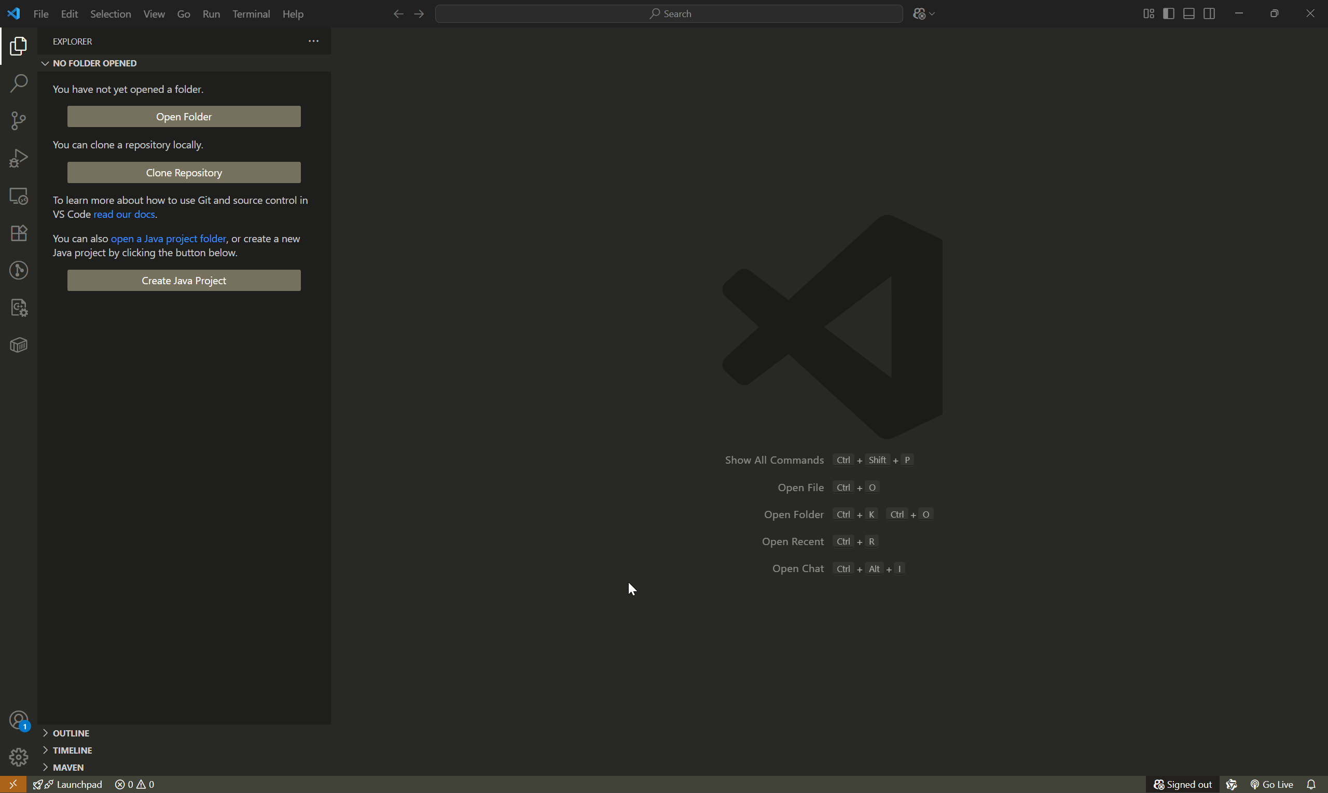Expand the TIMELINE section

[x=73, y=750]
